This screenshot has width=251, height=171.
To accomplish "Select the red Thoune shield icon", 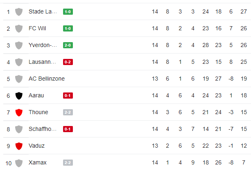I will click(x=18, y=112).
